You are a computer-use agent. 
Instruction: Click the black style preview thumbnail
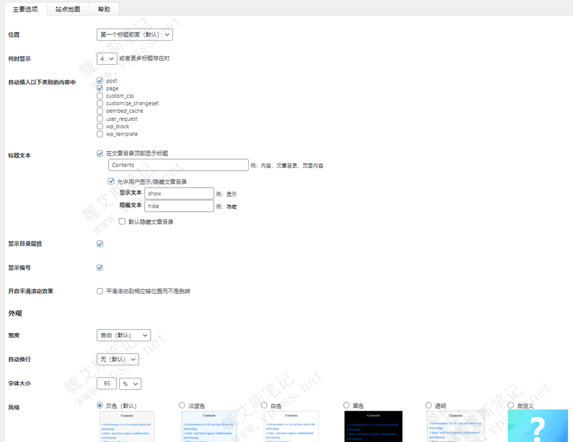373,426
